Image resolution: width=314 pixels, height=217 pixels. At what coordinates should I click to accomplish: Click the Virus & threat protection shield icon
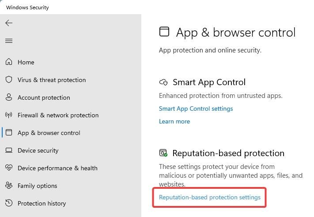pos(9,80)
